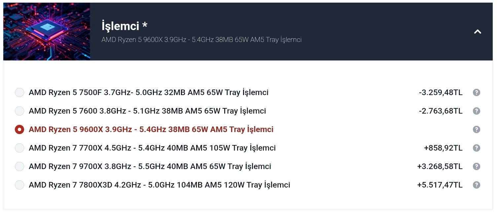The height and width of the screenshot is (212, 497).
Task: Click the AMD Ryzen 5 7500F label text
Action: click(x=148, y=92)
